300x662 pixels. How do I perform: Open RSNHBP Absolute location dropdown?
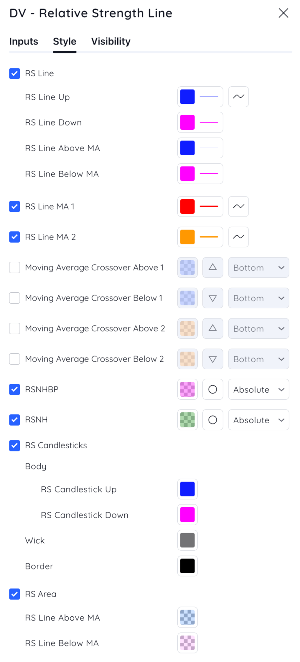[258, 389]
